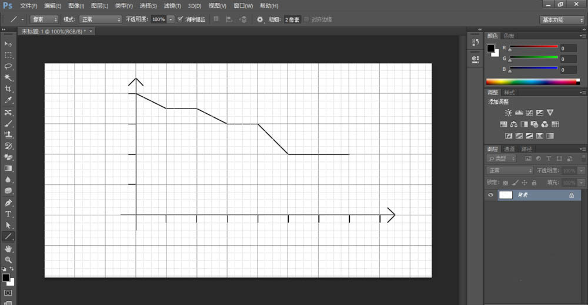
Task: Select the Gradient tool
Action: 8,168
